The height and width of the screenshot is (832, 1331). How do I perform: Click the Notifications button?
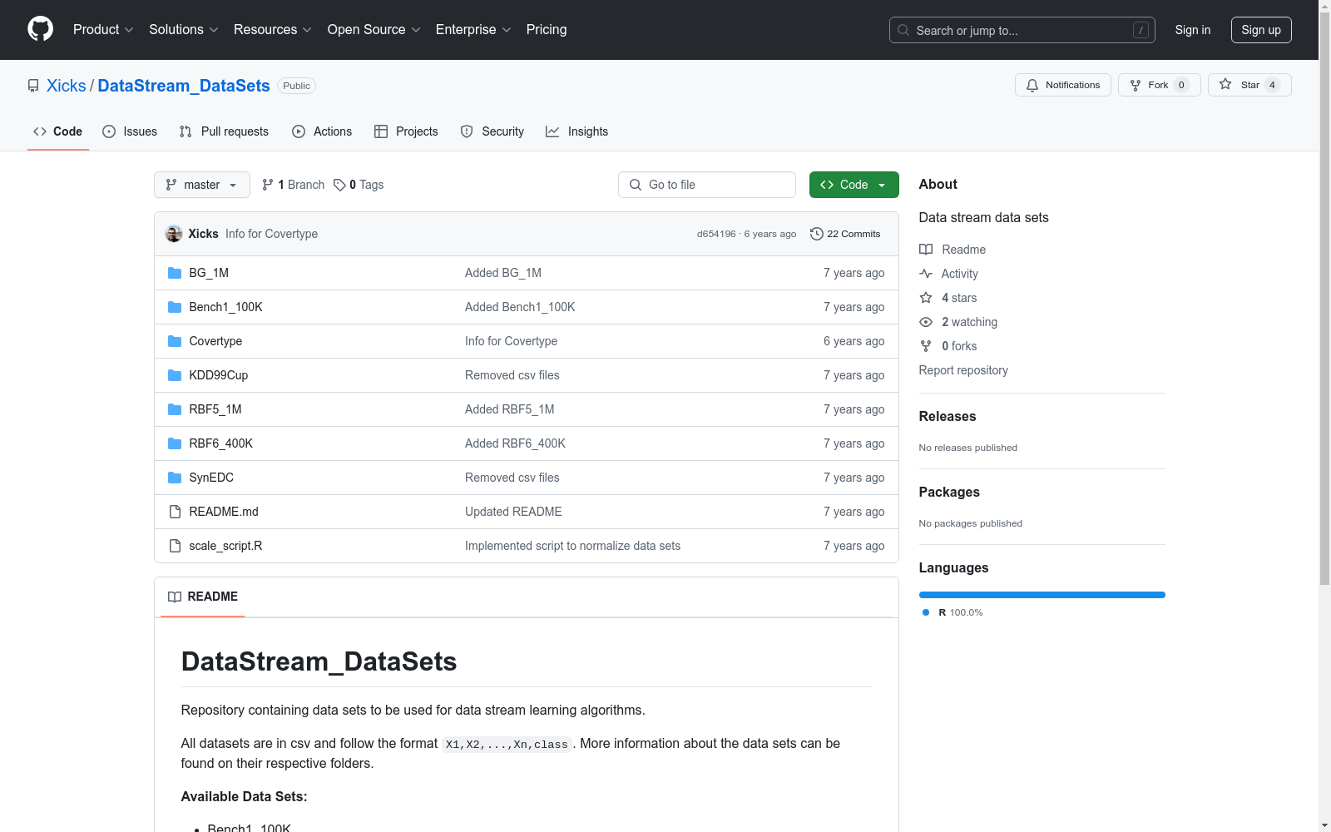pos(1063,85)
